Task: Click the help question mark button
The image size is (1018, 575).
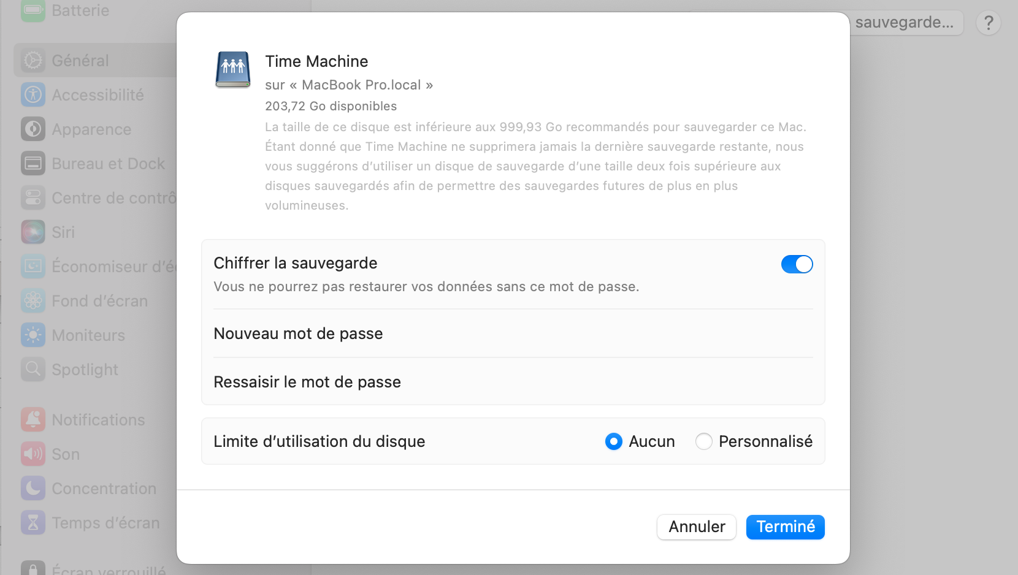Action: click(989, 23)
